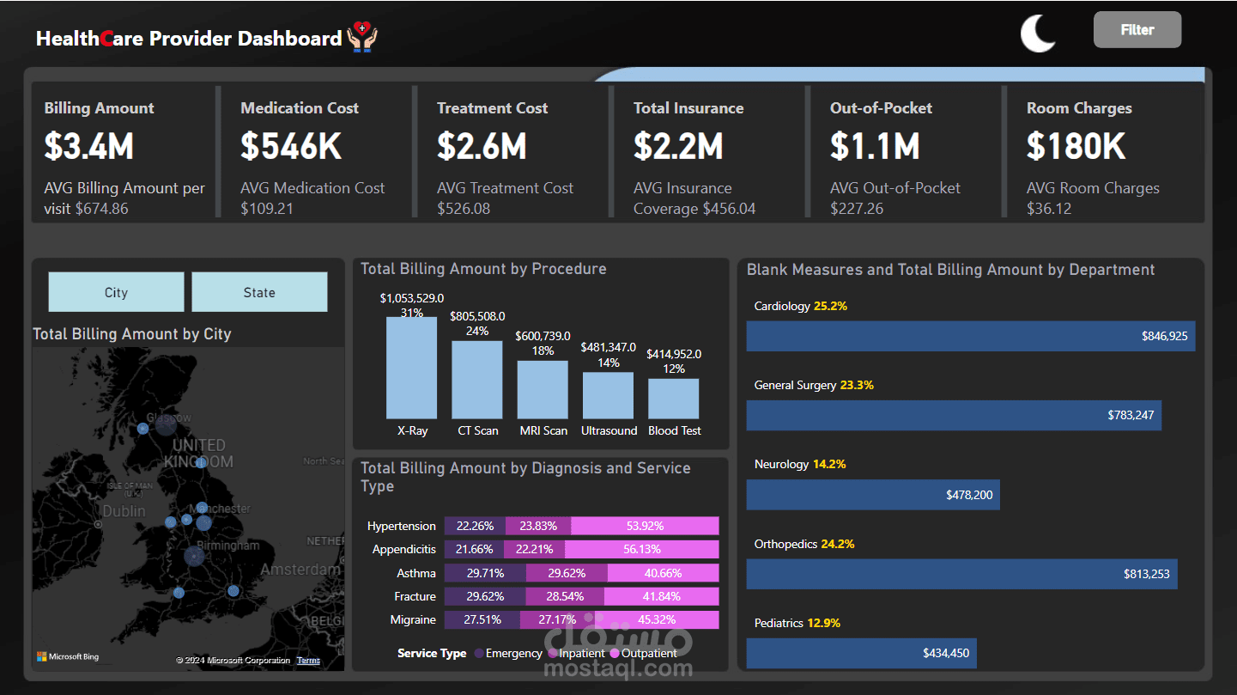Open the map Terms link
The height and width of the screenshot is (695, 1237).
click(x=308, y=661)
